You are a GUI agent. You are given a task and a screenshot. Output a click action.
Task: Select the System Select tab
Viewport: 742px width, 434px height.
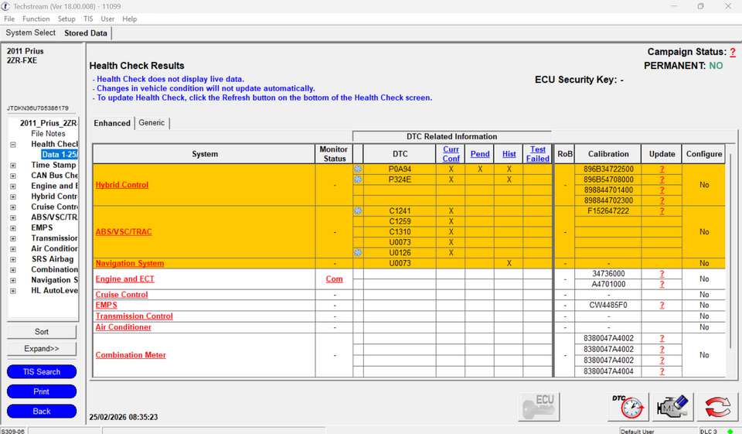31,33
